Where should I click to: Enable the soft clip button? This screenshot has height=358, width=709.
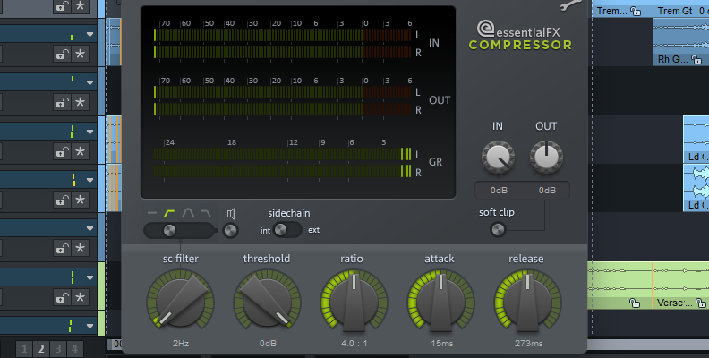click(498, 230)
